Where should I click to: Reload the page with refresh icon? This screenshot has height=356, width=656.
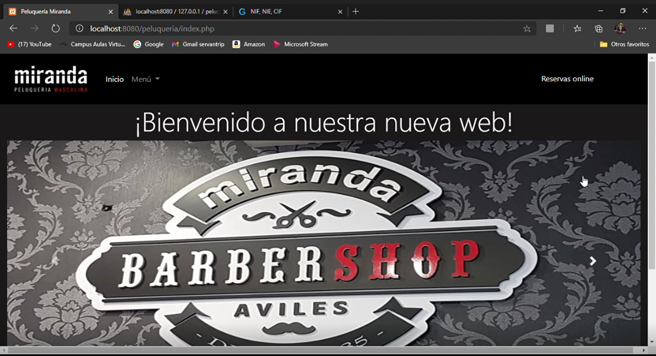coord(55,28)
